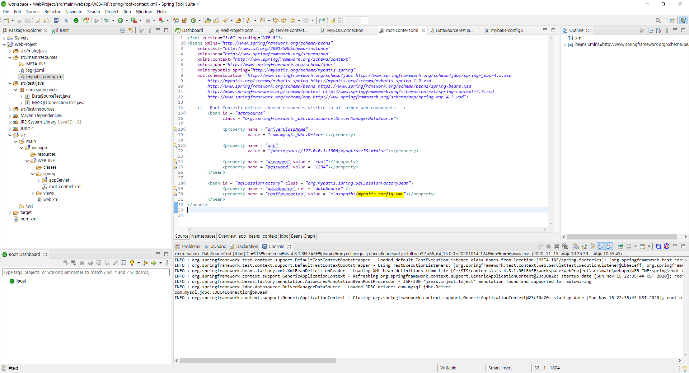Open the Problems view tab
Image resolution: width=689 pixels, height=373 pixels.
tap(188, 247)
